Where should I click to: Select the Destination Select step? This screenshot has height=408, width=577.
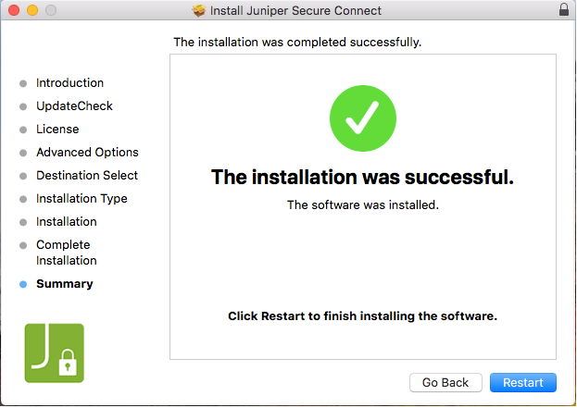coord(87,176)
